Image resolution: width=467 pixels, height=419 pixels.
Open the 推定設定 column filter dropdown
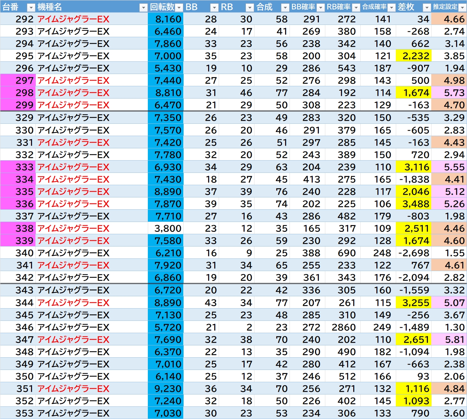coord(462,7)
